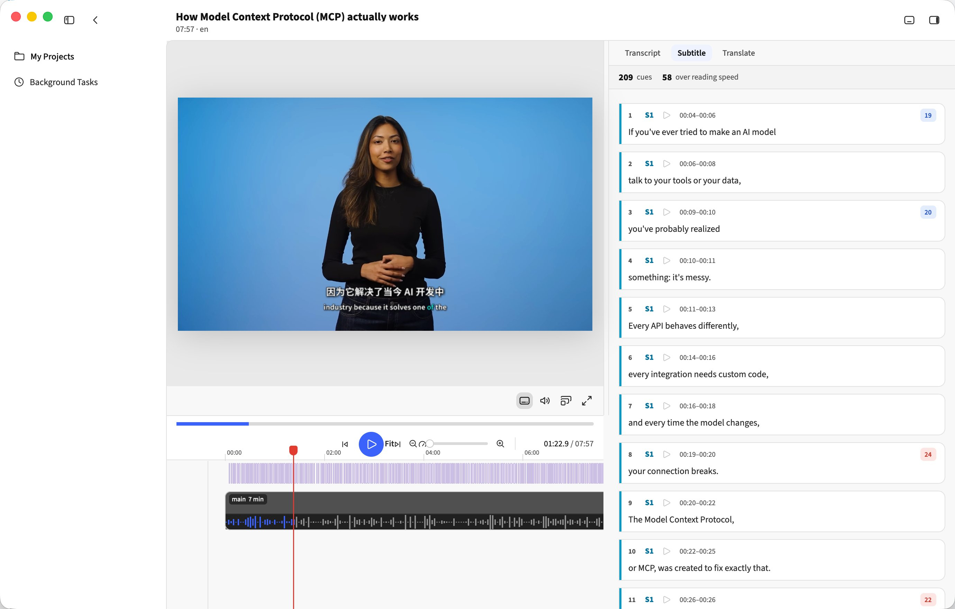Screen dimensions: 955x609
Task: Click text "and every time the model changes,"
Action: (694, 422)
